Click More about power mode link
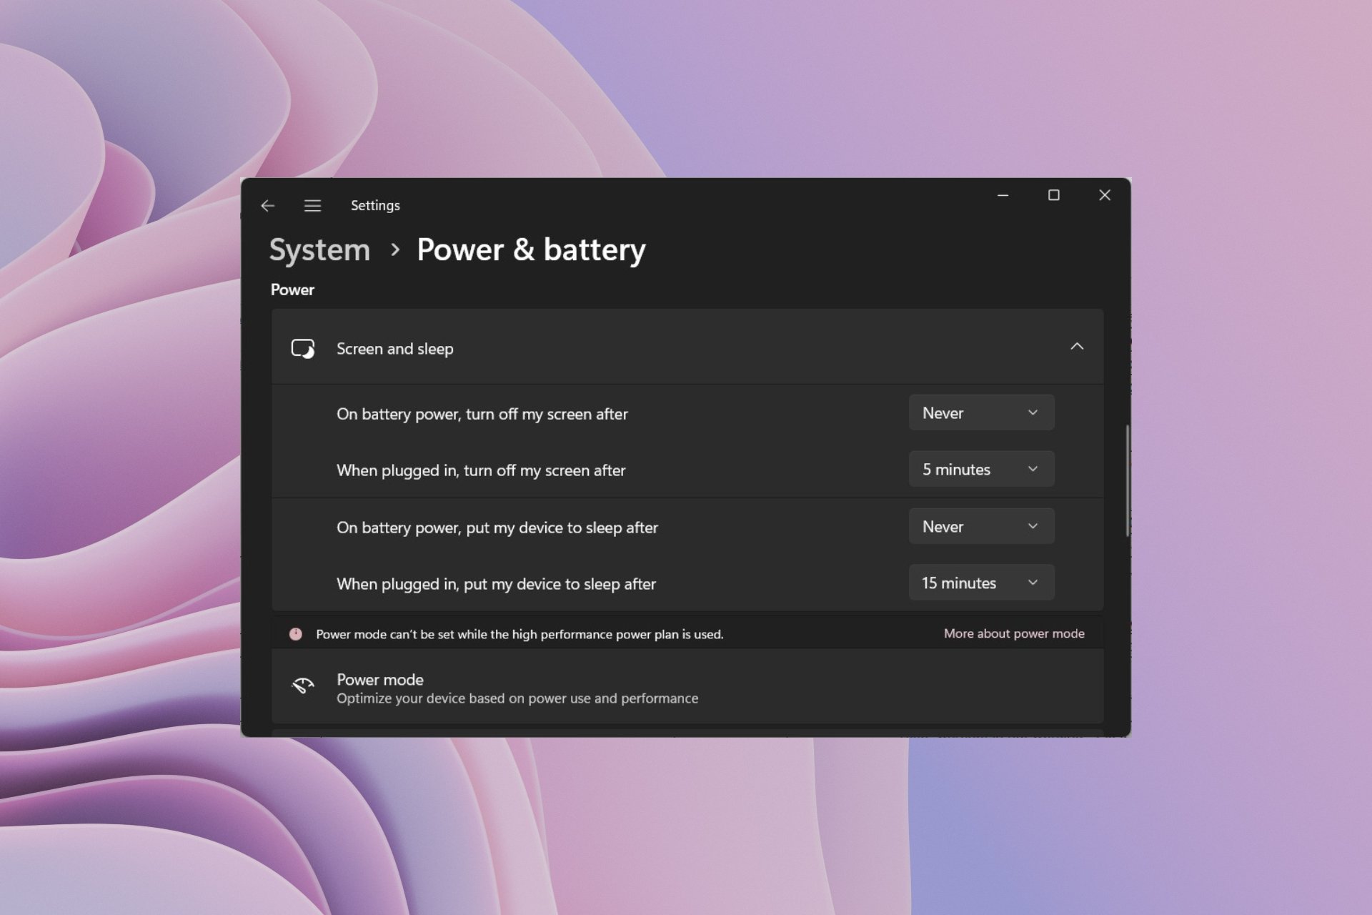1372x915 pixels. [1014, 633]
